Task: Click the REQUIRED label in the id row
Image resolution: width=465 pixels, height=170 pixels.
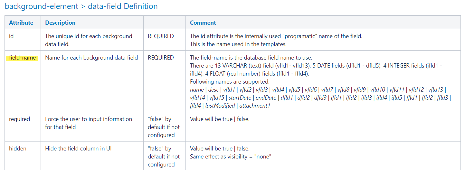Action: [161, 36]
